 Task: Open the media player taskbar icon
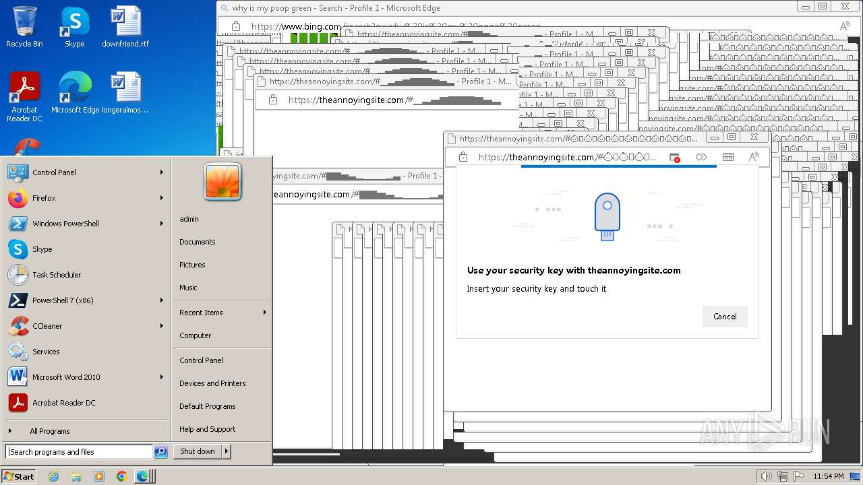[99, 476]
